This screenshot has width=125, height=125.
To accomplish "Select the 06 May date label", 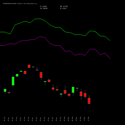I will coord(72,119).
